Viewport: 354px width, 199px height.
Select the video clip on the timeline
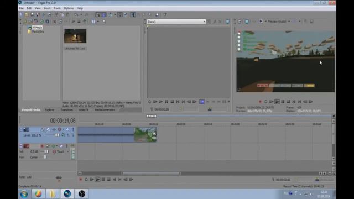click(x=117, y=135)
